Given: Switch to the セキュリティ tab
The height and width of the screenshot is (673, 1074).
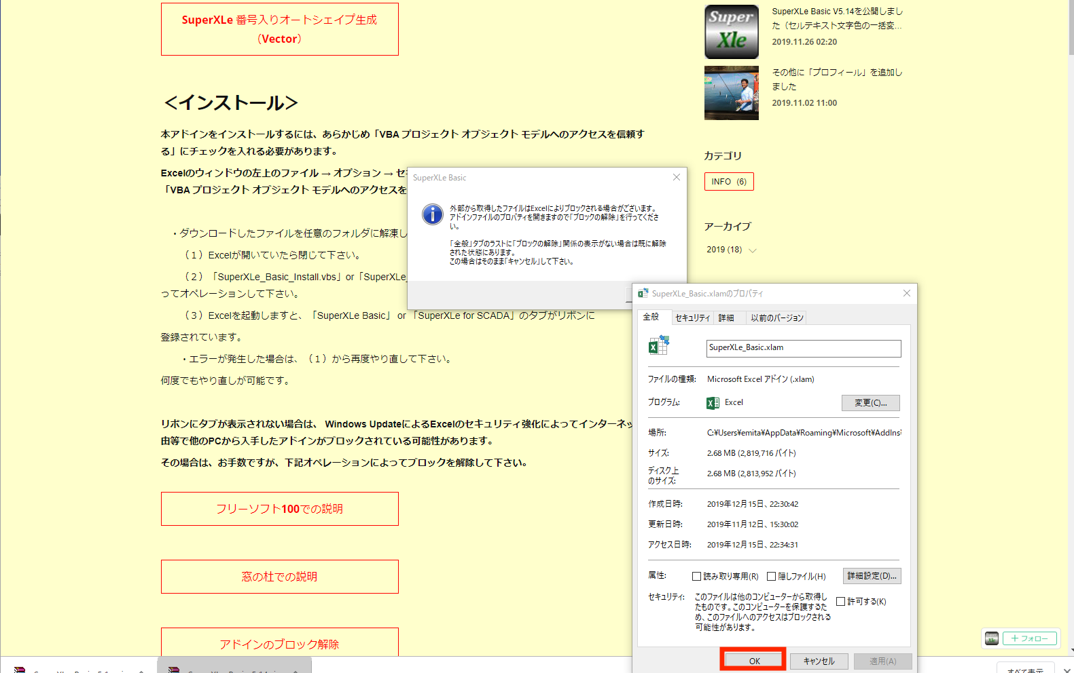Looking at the screenshot, I should [x=692, y=318].
